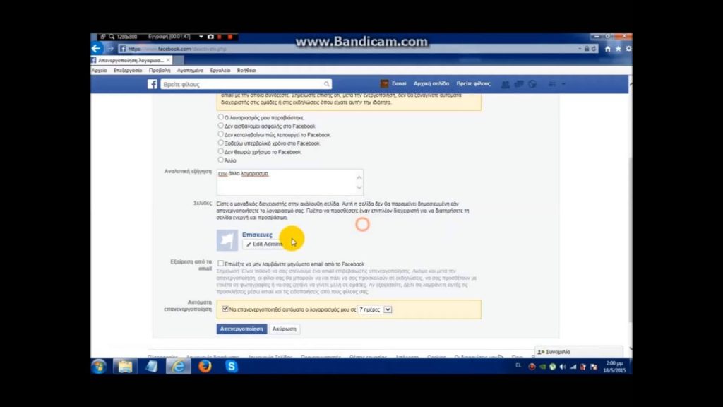Refresh the page in address bar
723x407 pixels.
point(594,49)
